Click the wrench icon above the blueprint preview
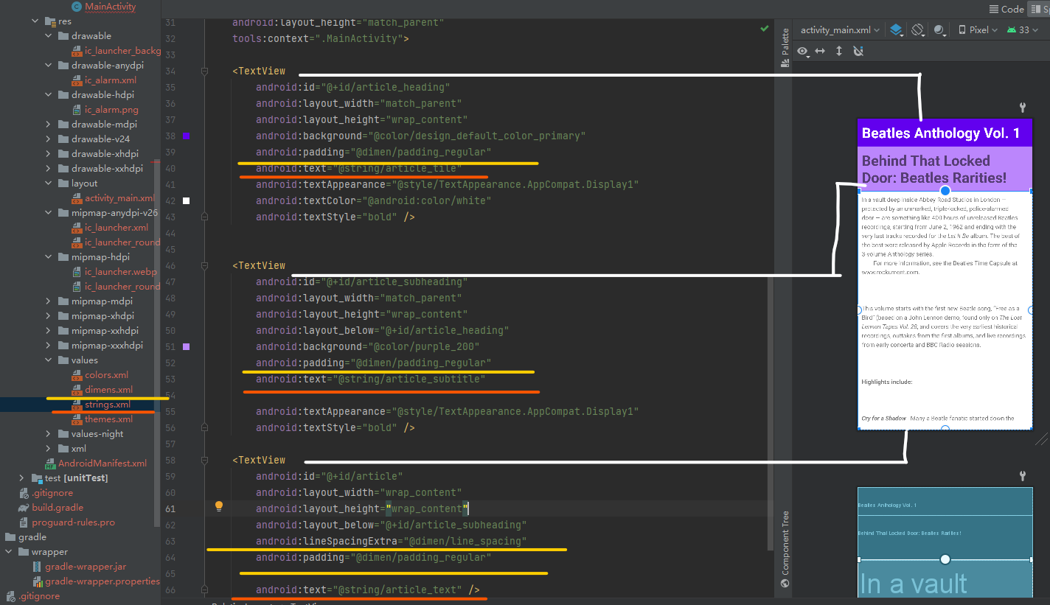 click(x=1023, y=476)
